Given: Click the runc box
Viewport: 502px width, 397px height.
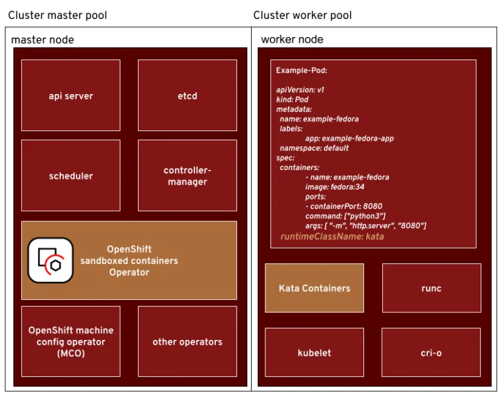Looking at the screenshot, I should (x=432, y=288).
